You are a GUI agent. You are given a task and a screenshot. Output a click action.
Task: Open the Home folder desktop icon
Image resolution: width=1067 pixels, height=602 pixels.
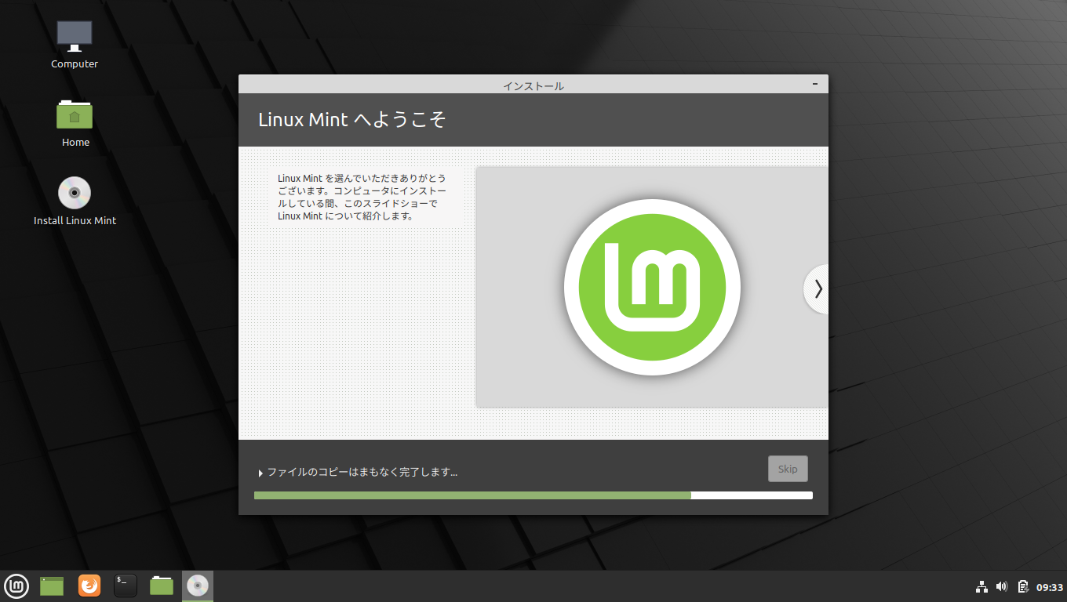pyautogui.click(x=75, y=114)
